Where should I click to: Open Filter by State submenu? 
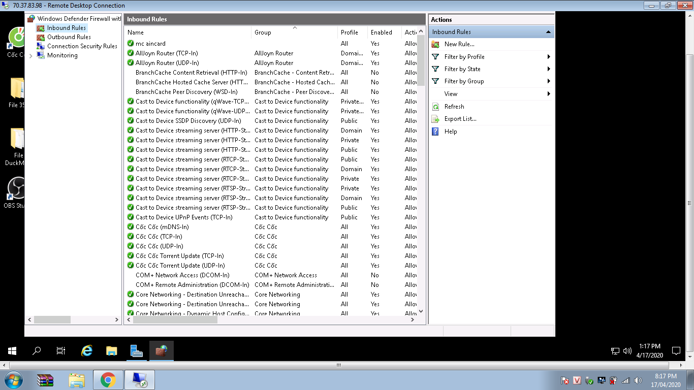(x=549, y=69)
